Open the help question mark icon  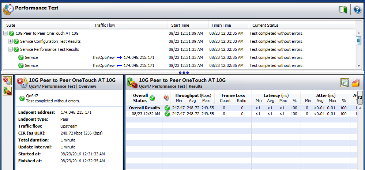point(357,10)
